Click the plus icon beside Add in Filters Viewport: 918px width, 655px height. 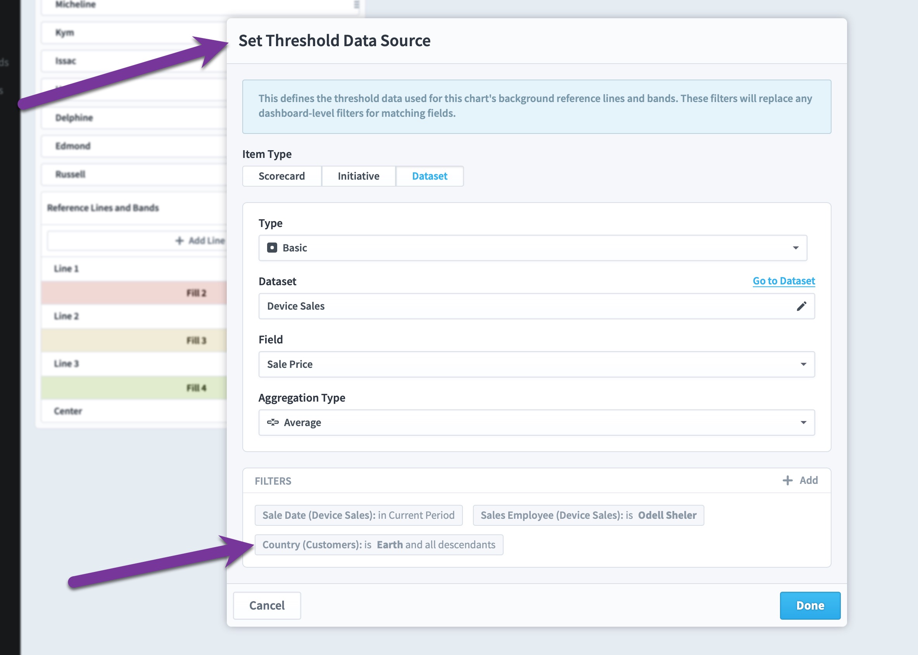[x=787, y=480]
